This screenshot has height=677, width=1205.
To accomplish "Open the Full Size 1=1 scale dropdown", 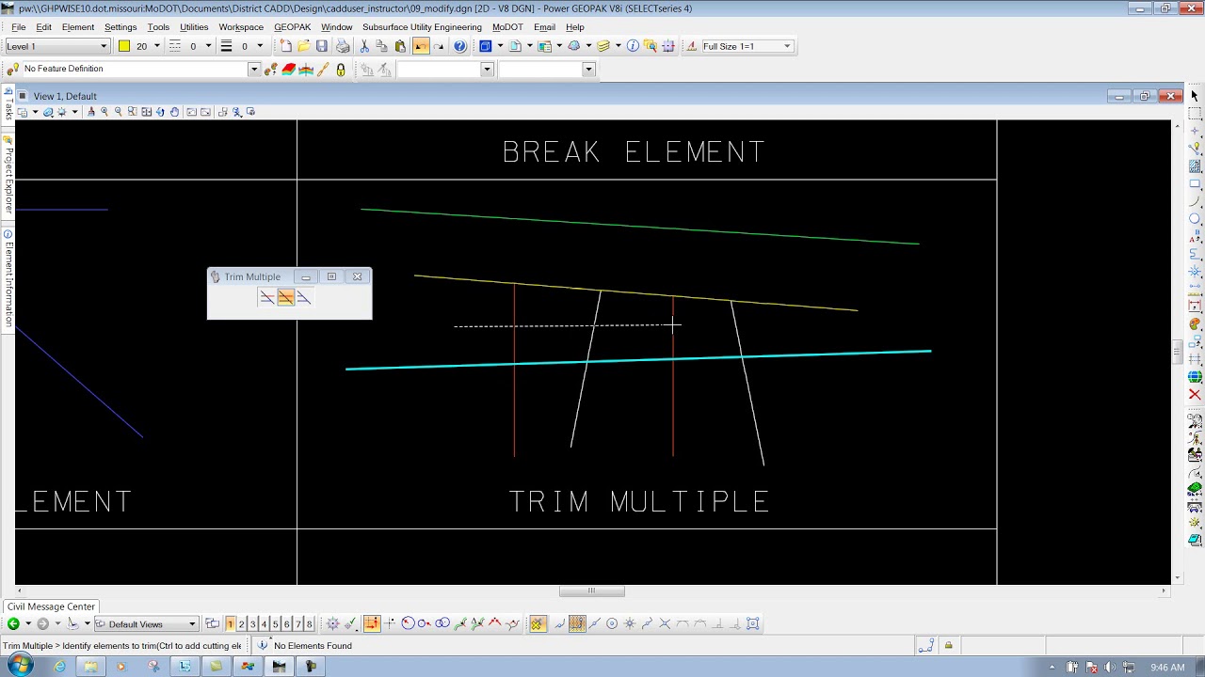I will coord(747,46).
